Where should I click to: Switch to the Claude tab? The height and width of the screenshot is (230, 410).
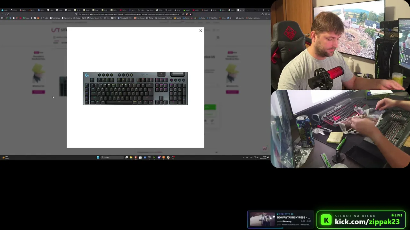[205, 10]
